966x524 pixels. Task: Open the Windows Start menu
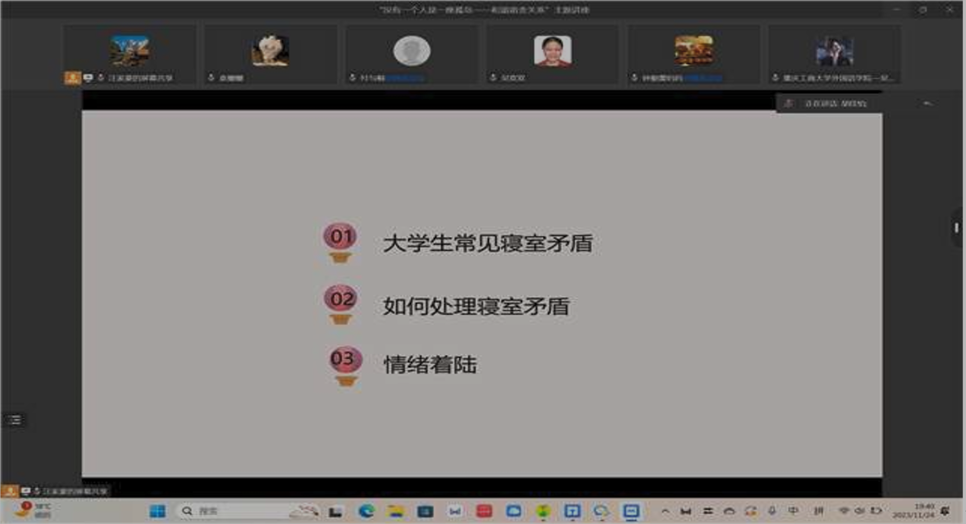(x=157, y=511)
